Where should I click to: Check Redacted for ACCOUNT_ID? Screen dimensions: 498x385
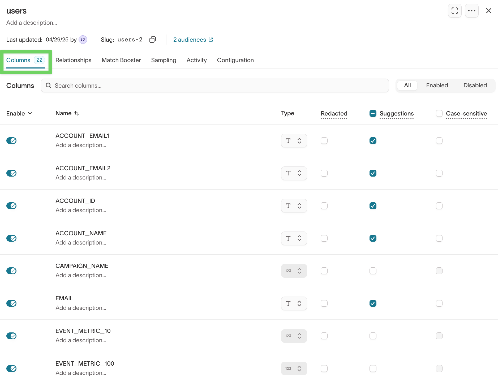324,206
